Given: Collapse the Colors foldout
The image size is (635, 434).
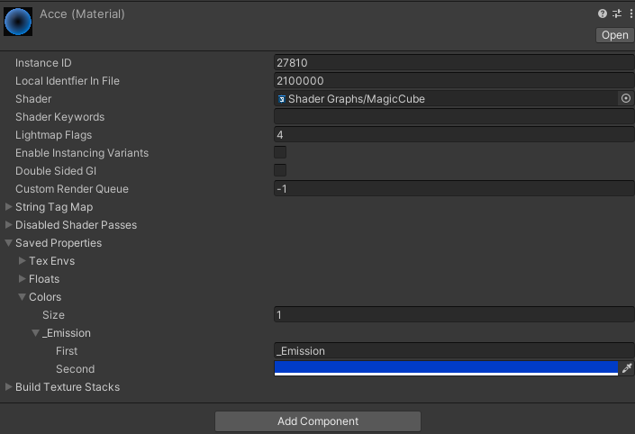Looking at the screenshot, I should pos(23,297).
